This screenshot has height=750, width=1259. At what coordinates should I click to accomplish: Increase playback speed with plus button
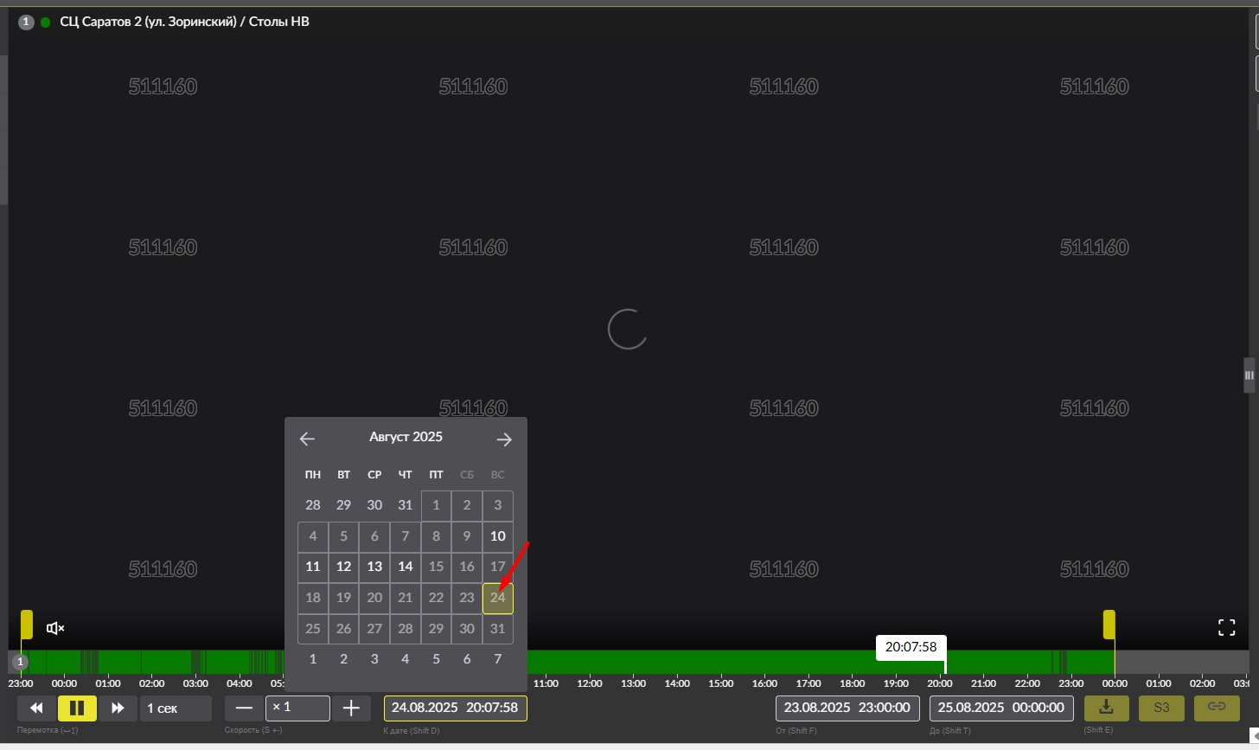[351, 708]
